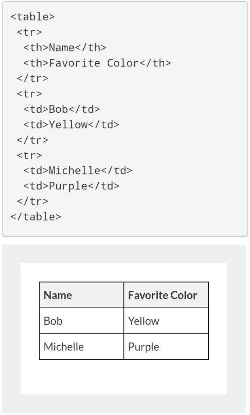Click the opening <table> tag line

[32, 17]
